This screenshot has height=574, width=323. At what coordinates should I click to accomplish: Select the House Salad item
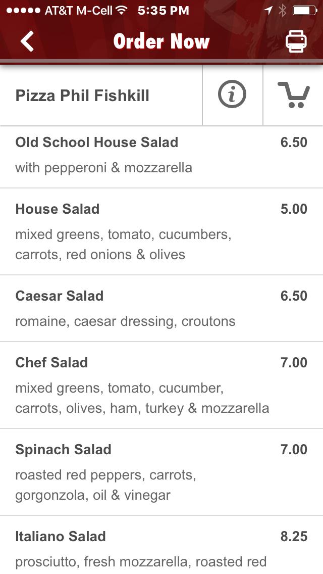point(58,209)
